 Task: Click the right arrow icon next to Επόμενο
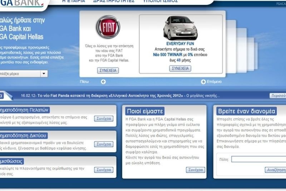point(203,82)
